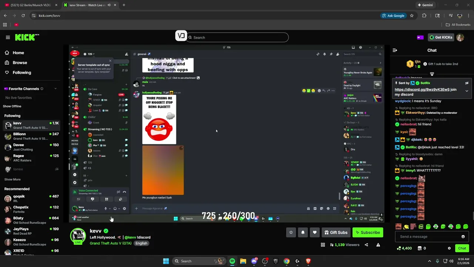Open the Kick user profile avatar menu
Image resolution: width=474 pixels, height=267 pixels.
pos(460,37)
